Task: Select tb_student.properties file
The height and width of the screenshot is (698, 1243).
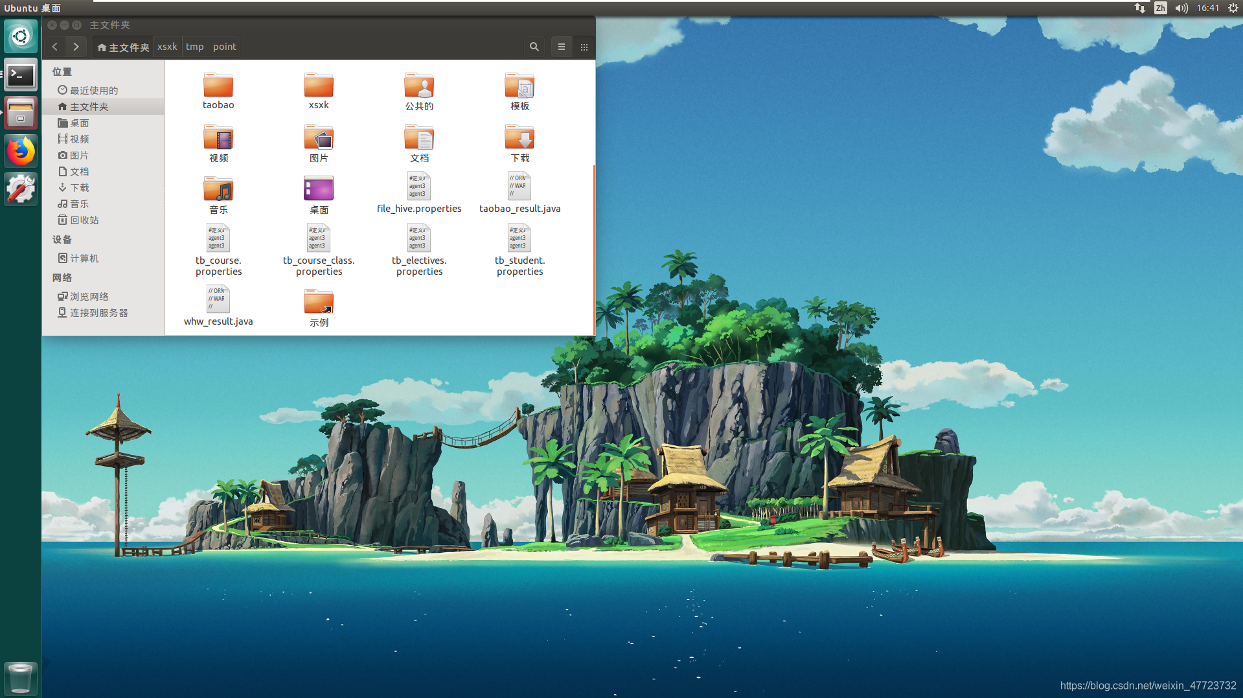Action: [x=519, y=250]
